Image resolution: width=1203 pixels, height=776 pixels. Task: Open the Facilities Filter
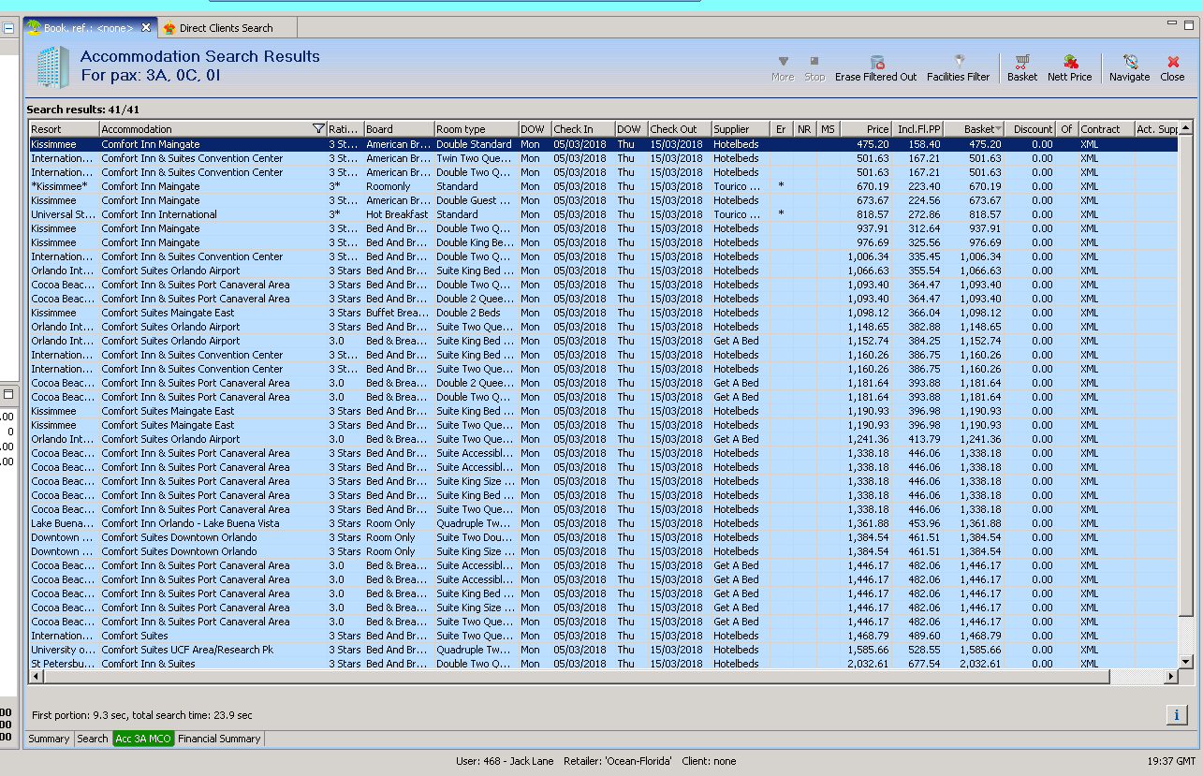(958, 68)
